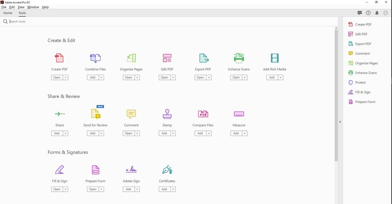Click Add under Measure tool
This screenshot has height=204, width=392.
[236, 133]
